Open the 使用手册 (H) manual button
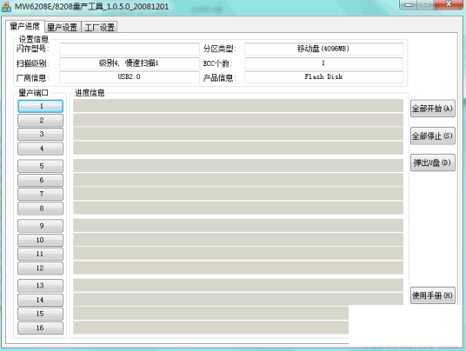This screenshot has height=351, width=466. [x=432, y=295]
